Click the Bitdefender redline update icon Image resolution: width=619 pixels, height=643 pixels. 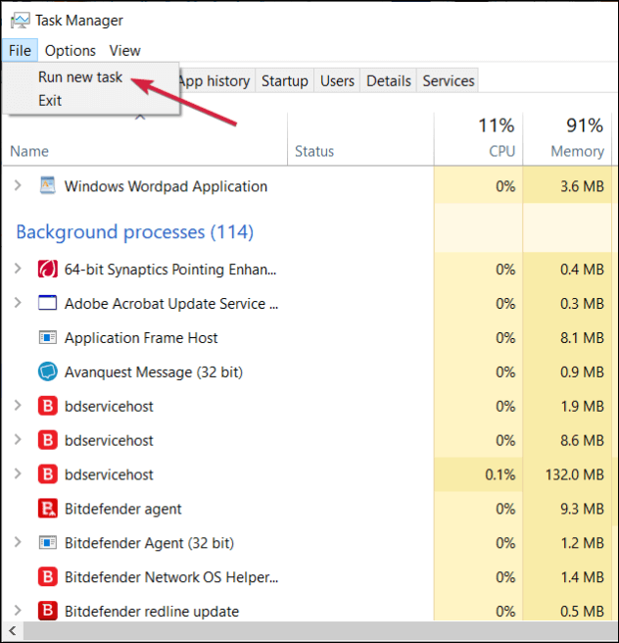click(47, 612)
